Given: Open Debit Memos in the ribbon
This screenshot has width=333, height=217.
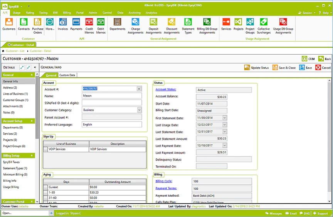Looking at the screenshot, I should pyautogui.click(x=101, y=26).
